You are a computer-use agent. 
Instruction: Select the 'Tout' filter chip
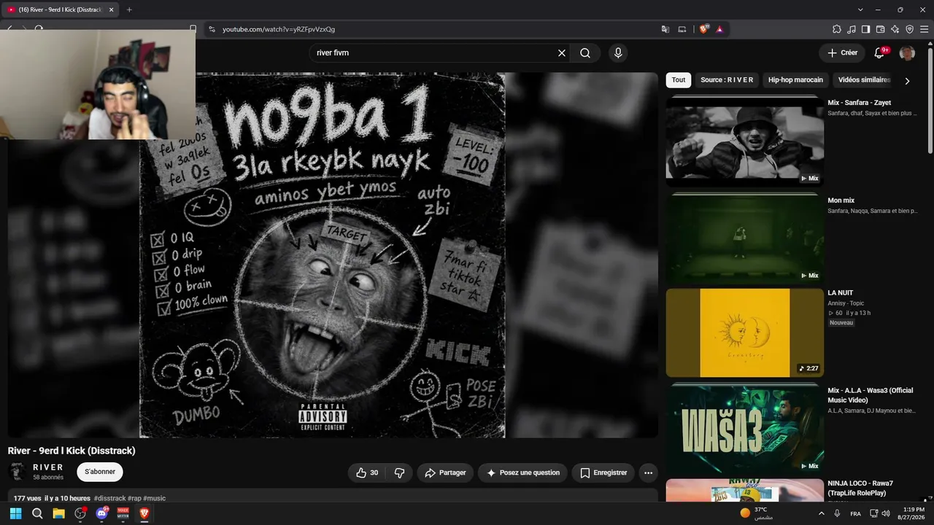pyautogui.click(x=679, y=80)
